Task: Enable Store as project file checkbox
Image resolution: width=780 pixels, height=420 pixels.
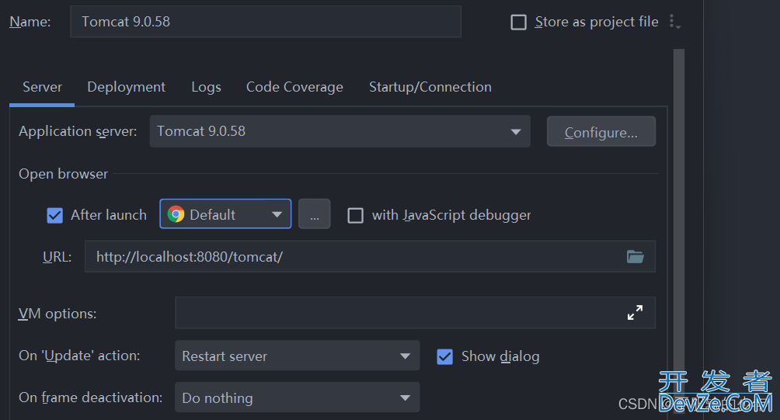Action: point(519,22)
